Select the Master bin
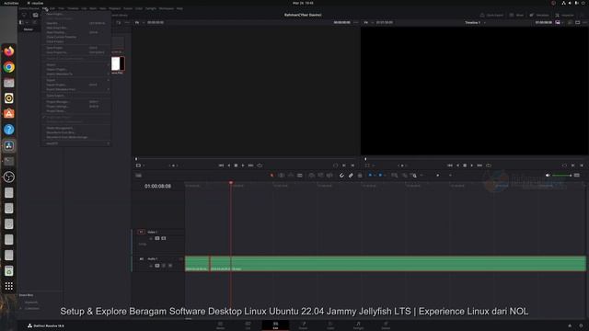This screenshot has width=589, height=331. [29, 29]
